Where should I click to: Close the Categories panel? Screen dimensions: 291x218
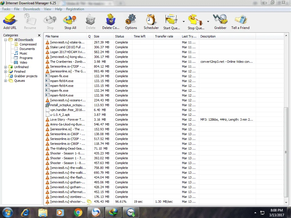(39, 35)
